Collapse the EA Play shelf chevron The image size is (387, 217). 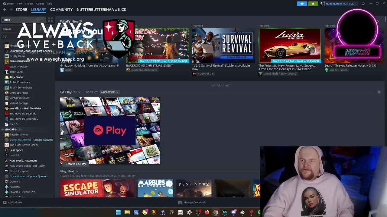pos(379,92)
